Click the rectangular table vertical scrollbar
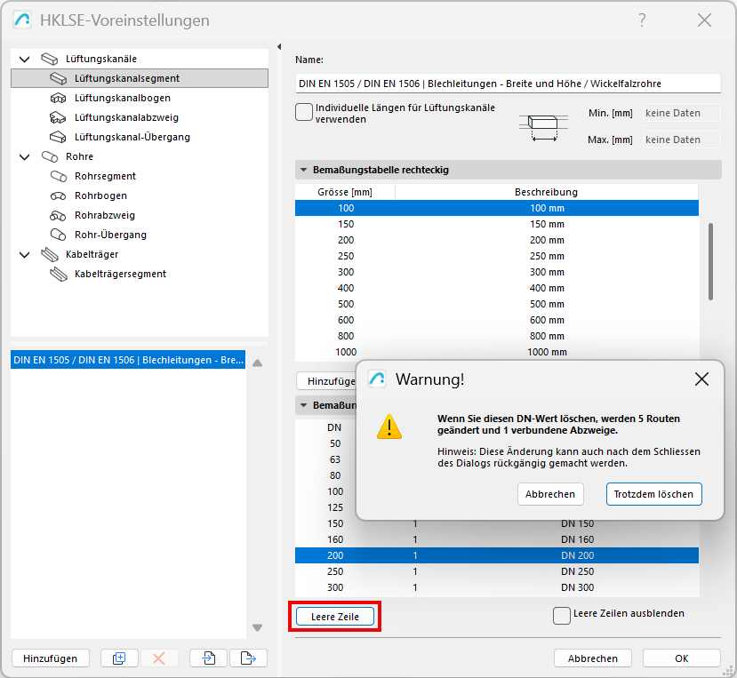Image resolution: width=737 pixels, height=678 pixels. tap(710, 262)
